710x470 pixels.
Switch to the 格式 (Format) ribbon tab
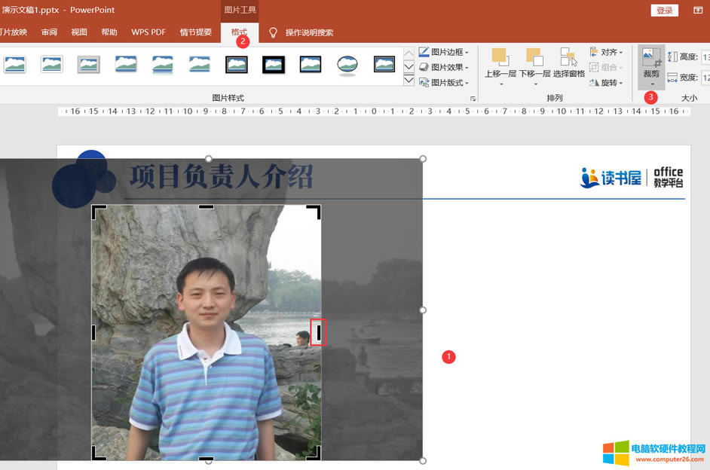point(240,32)
